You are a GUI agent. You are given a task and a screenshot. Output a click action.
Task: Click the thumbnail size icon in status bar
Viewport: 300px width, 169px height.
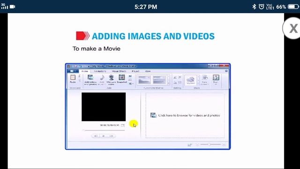pos(189,145)
